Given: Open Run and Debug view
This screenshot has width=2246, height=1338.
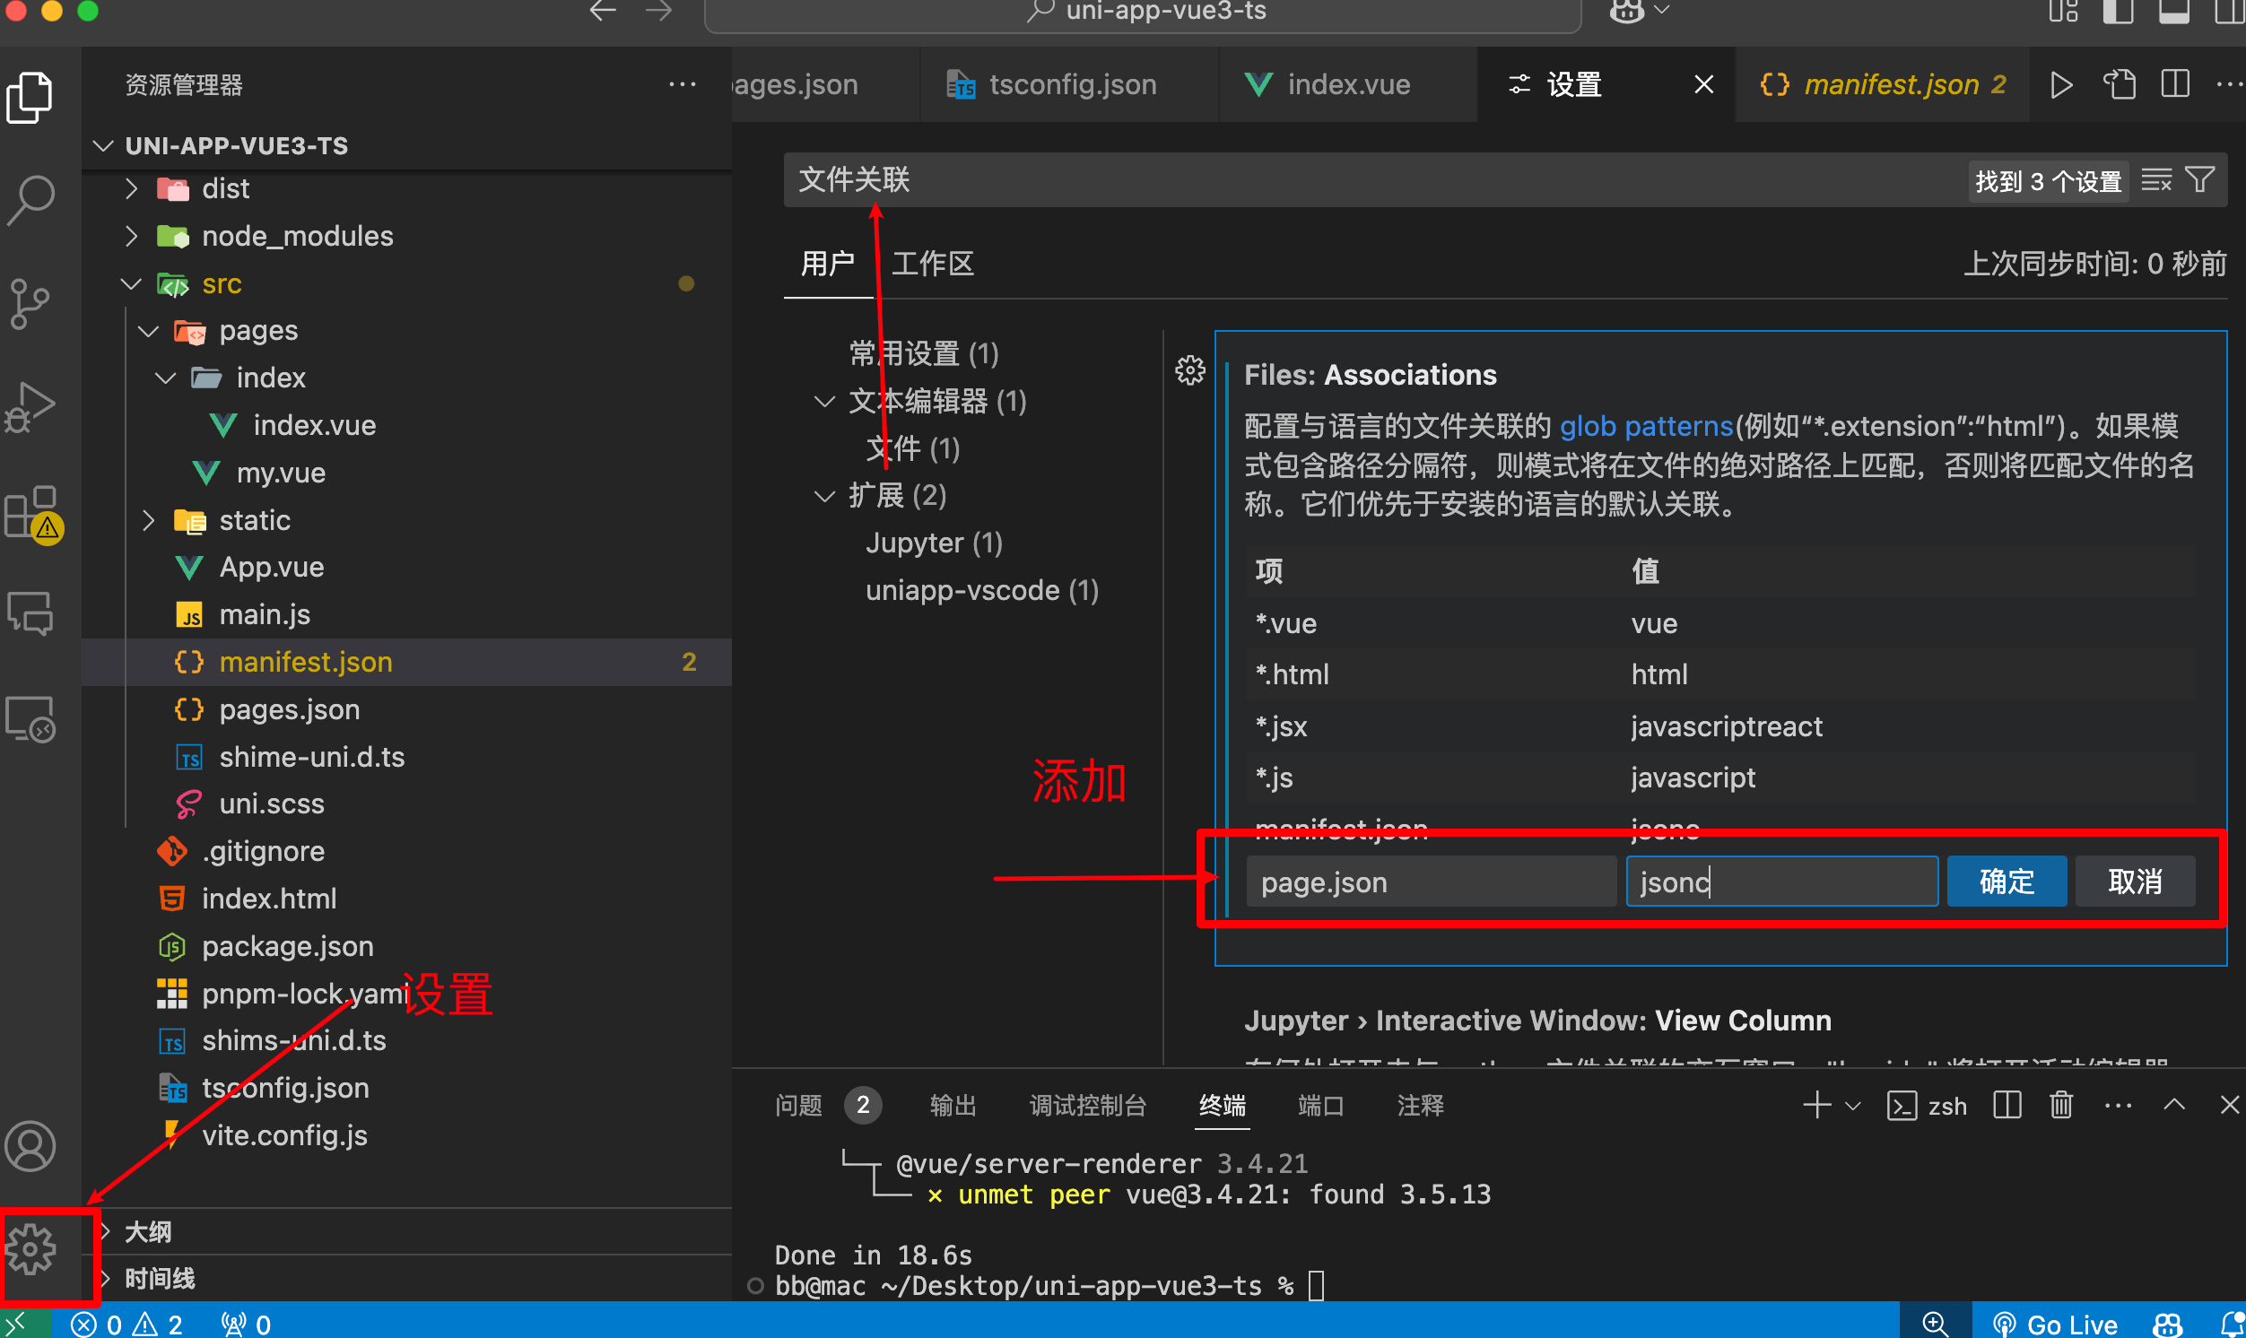Looking at the screenshot, I should (30, 406).
